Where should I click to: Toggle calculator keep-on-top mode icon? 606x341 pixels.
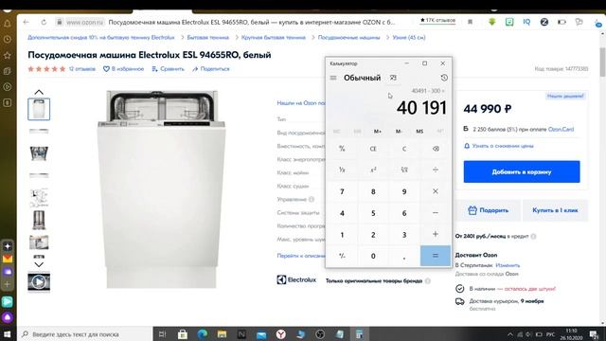click(393, 78)
